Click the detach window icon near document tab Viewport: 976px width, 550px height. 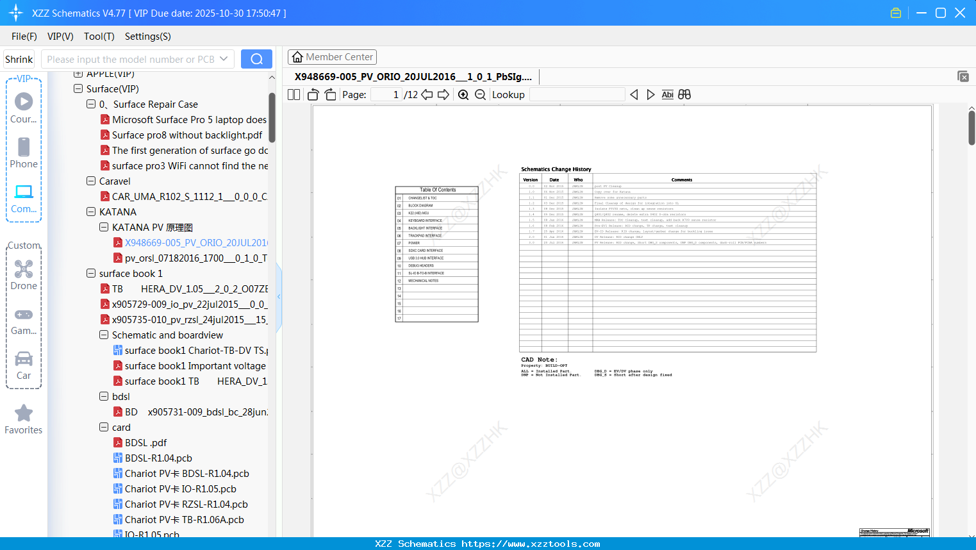[963, 76]
